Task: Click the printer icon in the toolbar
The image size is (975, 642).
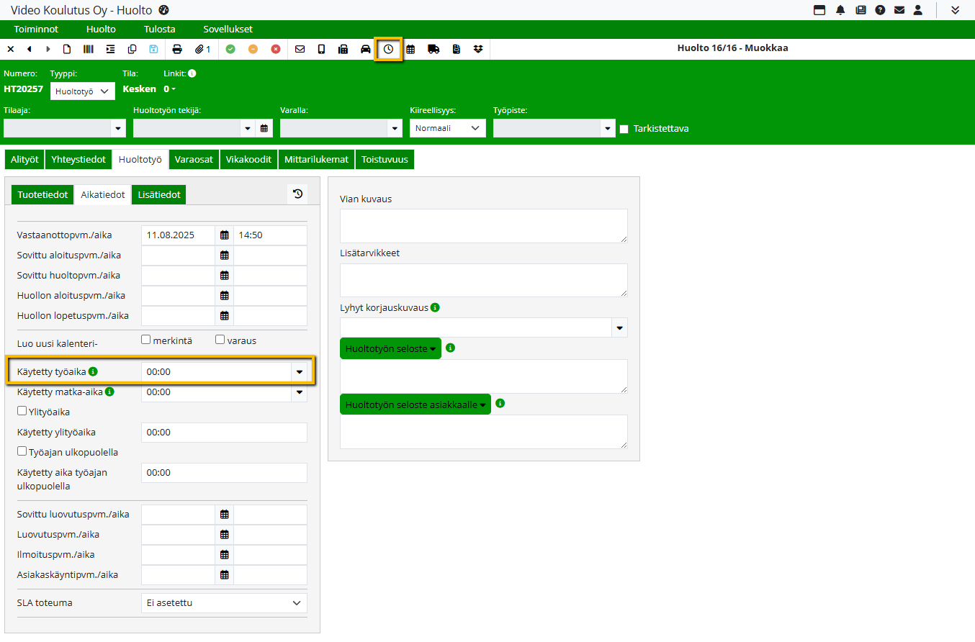Action: point(177,49)
